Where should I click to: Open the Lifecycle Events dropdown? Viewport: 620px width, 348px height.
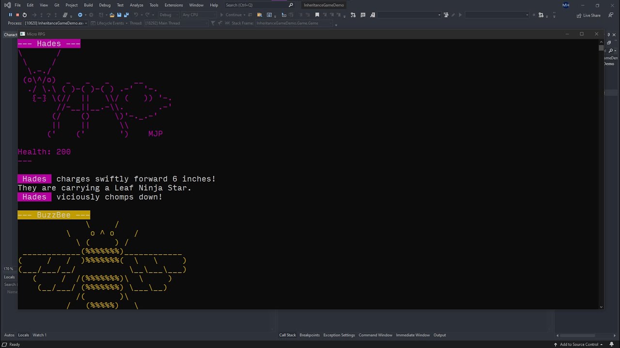[110, 23]
